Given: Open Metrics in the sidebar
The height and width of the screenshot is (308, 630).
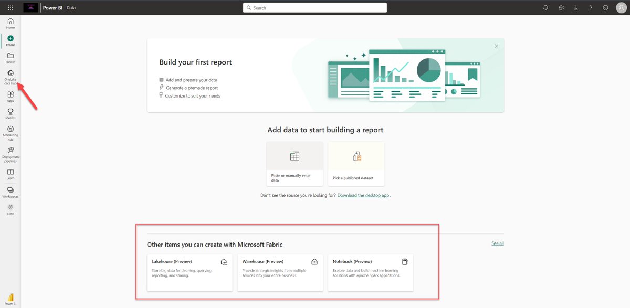Looking at the screenshot, I should click(10, 114).
